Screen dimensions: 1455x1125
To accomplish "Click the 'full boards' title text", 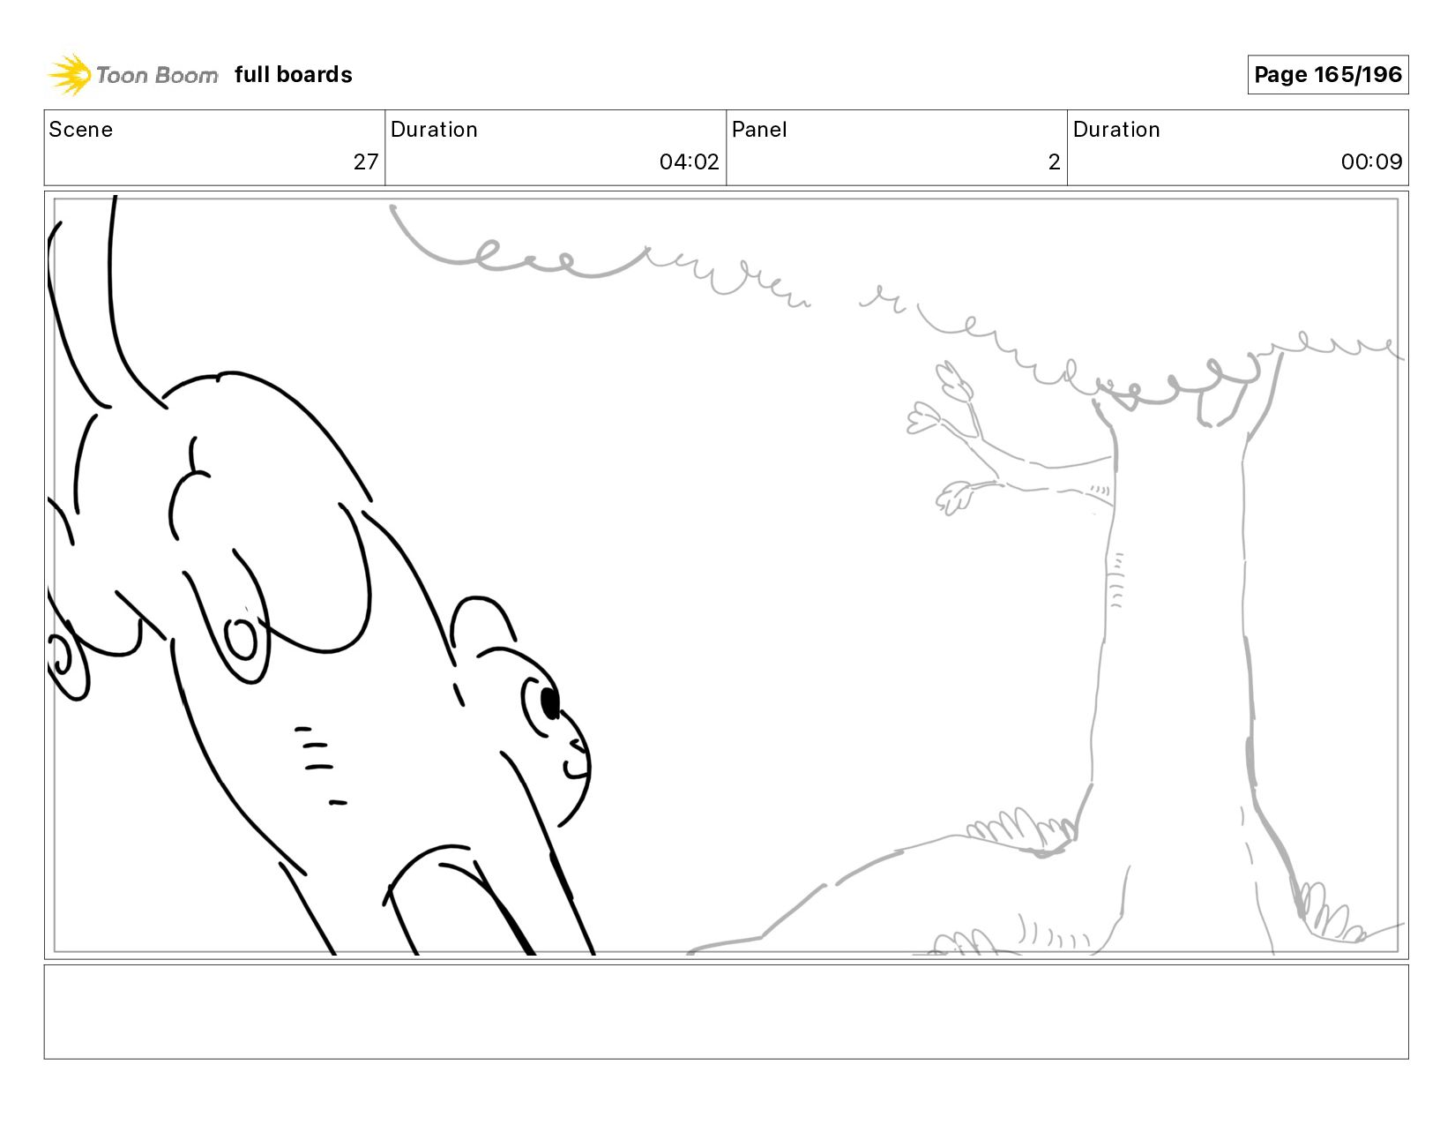I will [x=294, y=75].
